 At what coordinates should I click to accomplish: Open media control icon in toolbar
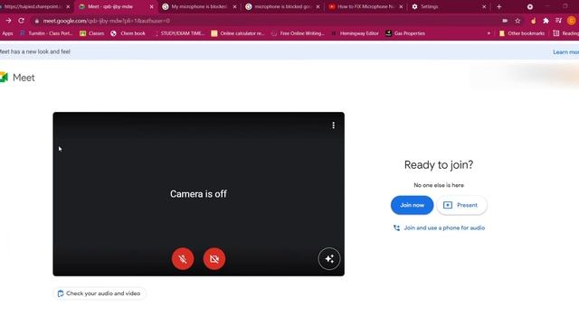tap(558, 21)
